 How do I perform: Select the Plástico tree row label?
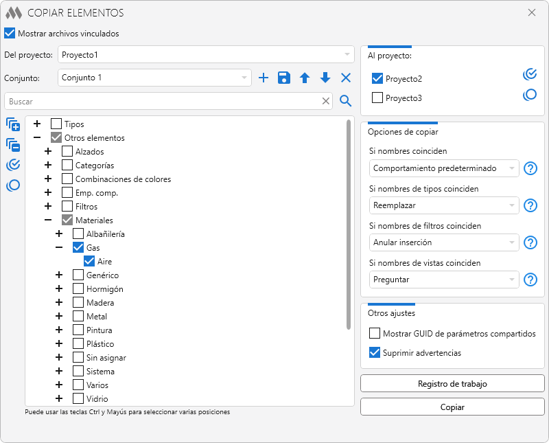pos(100,344)
